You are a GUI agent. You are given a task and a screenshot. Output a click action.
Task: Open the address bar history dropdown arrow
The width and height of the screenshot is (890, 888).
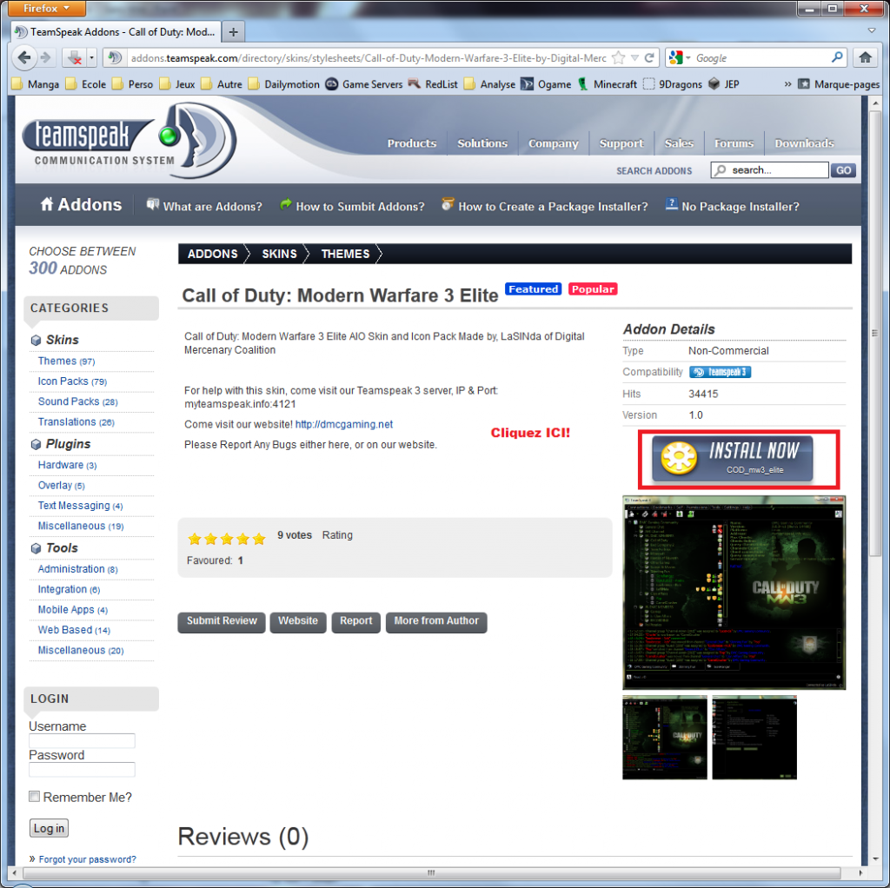(635, 58)
